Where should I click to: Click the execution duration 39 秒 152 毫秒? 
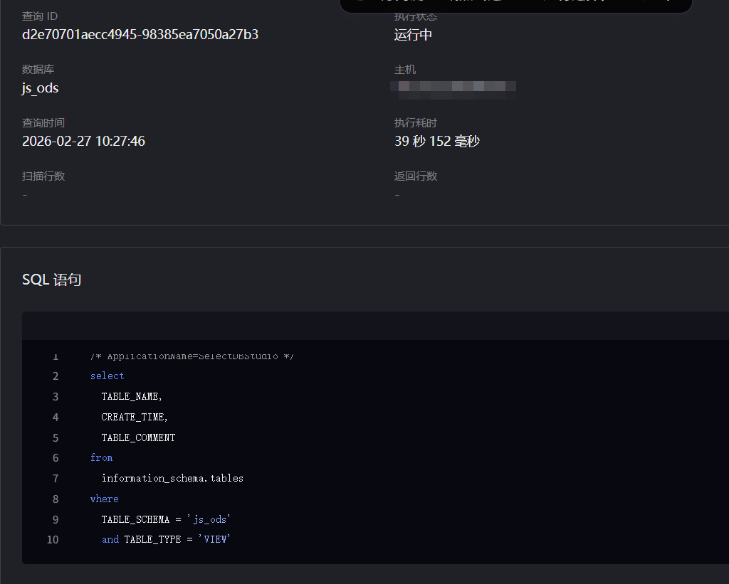(x=437, y=141)
